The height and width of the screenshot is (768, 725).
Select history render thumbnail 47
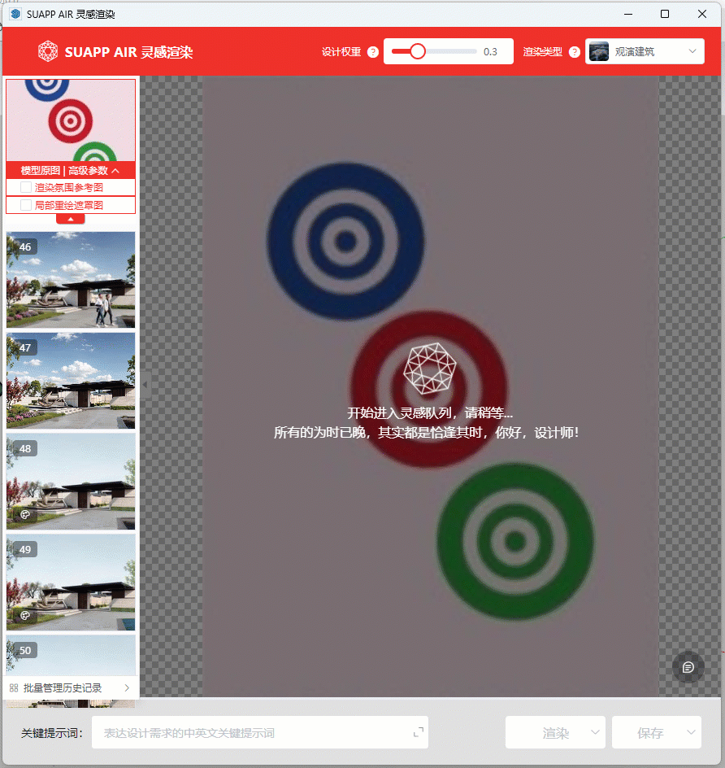pos(71,381)
